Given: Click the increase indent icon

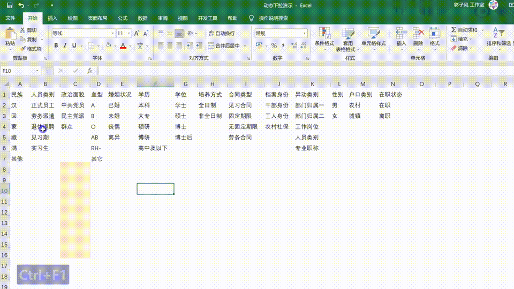Looking at the screenshot, I should click(x=199, y=45).
